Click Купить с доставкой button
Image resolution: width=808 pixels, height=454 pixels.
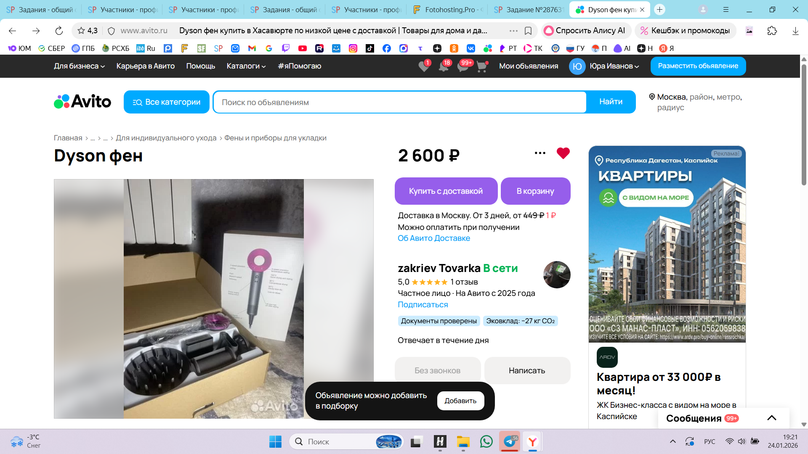point(446,191)
